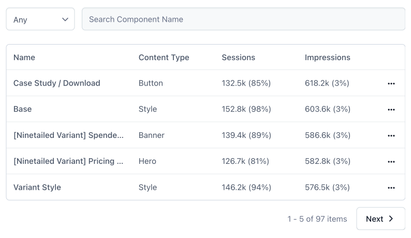Sort by Content Type column header
This screenshot has width=411, height=238.
[x=164, y=58]
